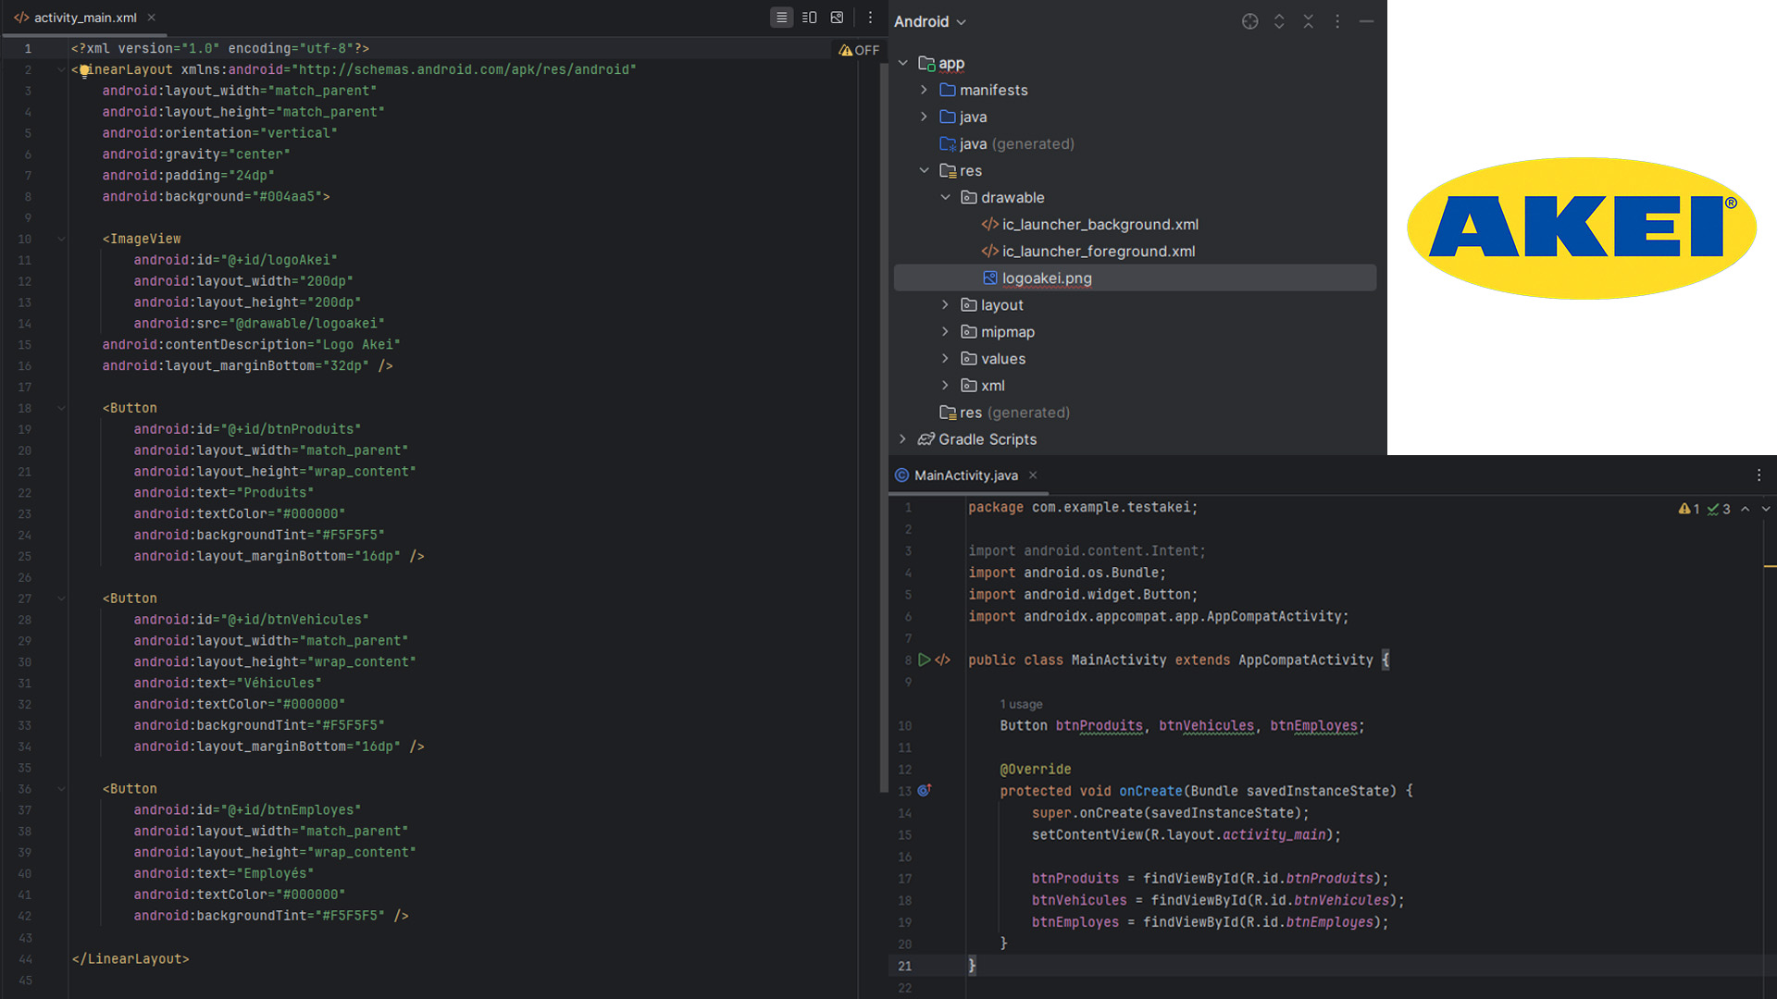Collapse the res folder
This screenshot has width=1777, height=999.
click(924, 170)
